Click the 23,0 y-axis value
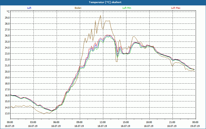This screenshot has height=129, width=206. (x=7, y=54)
